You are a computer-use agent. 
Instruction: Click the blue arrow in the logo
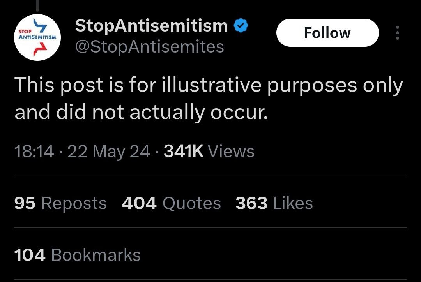(40, 25)
